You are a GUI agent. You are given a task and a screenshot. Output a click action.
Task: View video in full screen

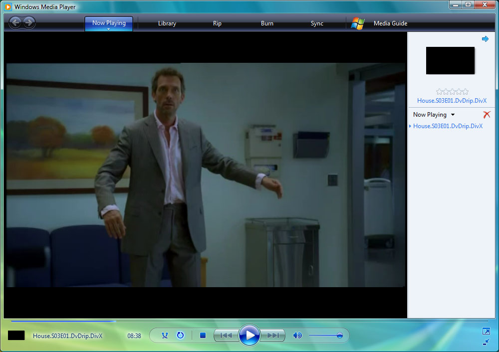486,332
